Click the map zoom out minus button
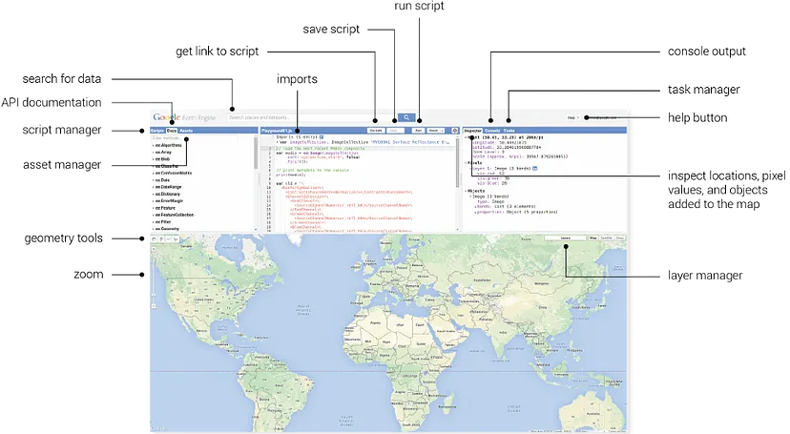The width and height of the screenshot is (790, 434). click(x=154, y=306)
